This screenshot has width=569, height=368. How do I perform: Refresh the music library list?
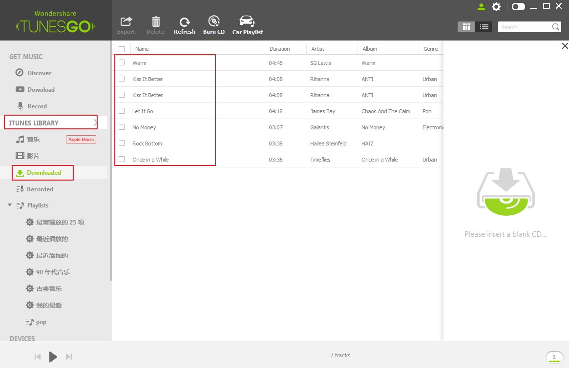[x=184, y=25]
